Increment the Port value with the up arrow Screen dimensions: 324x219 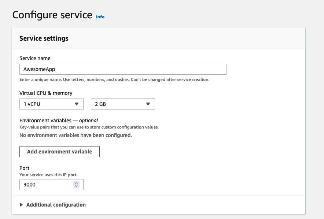tap(76, 183)
